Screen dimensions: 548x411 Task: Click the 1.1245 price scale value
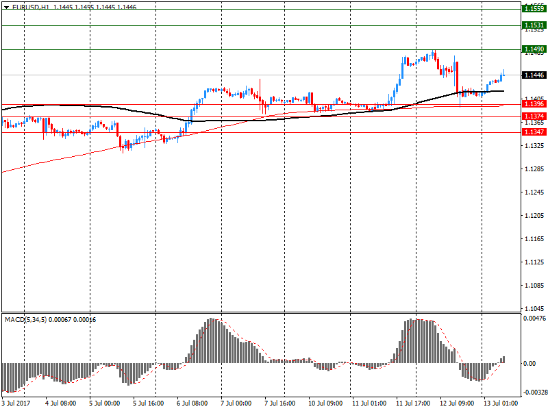point(535,192)
